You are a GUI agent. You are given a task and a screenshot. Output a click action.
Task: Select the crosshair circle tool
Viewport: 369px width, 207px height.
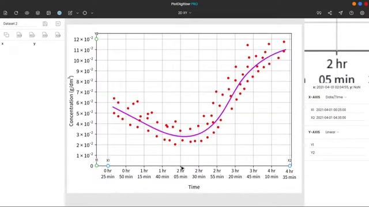pyautogui.click(x=85, y=13)
